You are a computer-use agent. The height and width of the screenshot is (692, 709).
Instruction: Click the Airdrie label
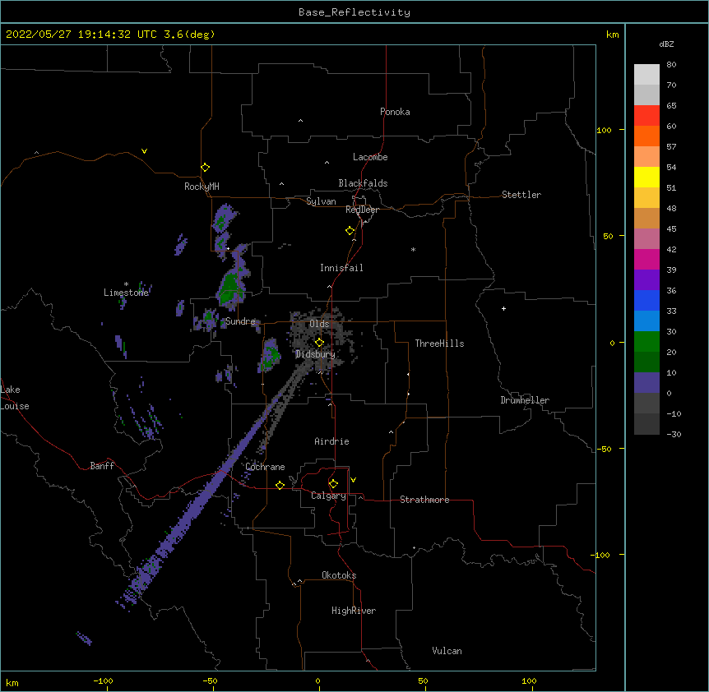point(332,441)
